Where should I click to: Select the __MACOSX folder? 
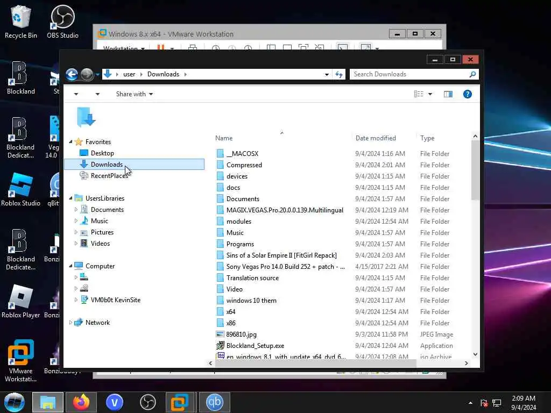pyautogui.click(x=242, y=153)
